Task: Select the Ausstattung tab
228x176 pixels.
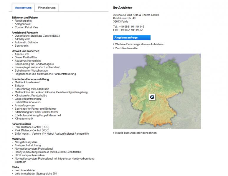Action: tap(23, 8)
